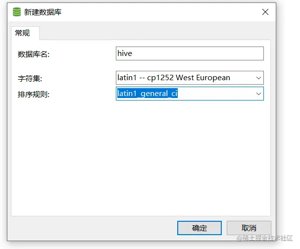This screenshot has height=249, width=300.
Task: Click the highlighted latin1_general_ci value
Action: pos(148,94)
